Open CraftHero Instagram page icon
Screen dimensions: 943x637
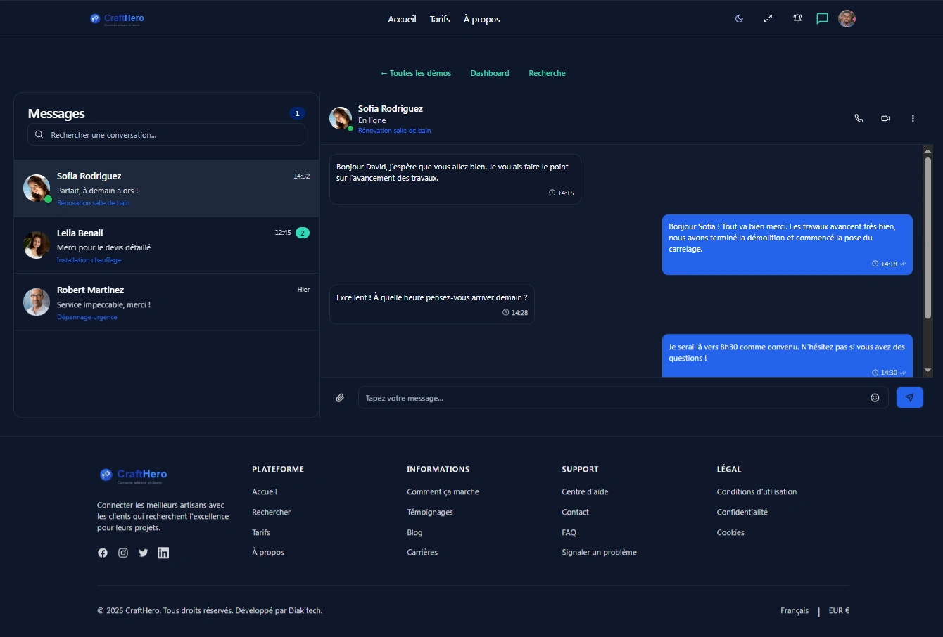[123, 553]
